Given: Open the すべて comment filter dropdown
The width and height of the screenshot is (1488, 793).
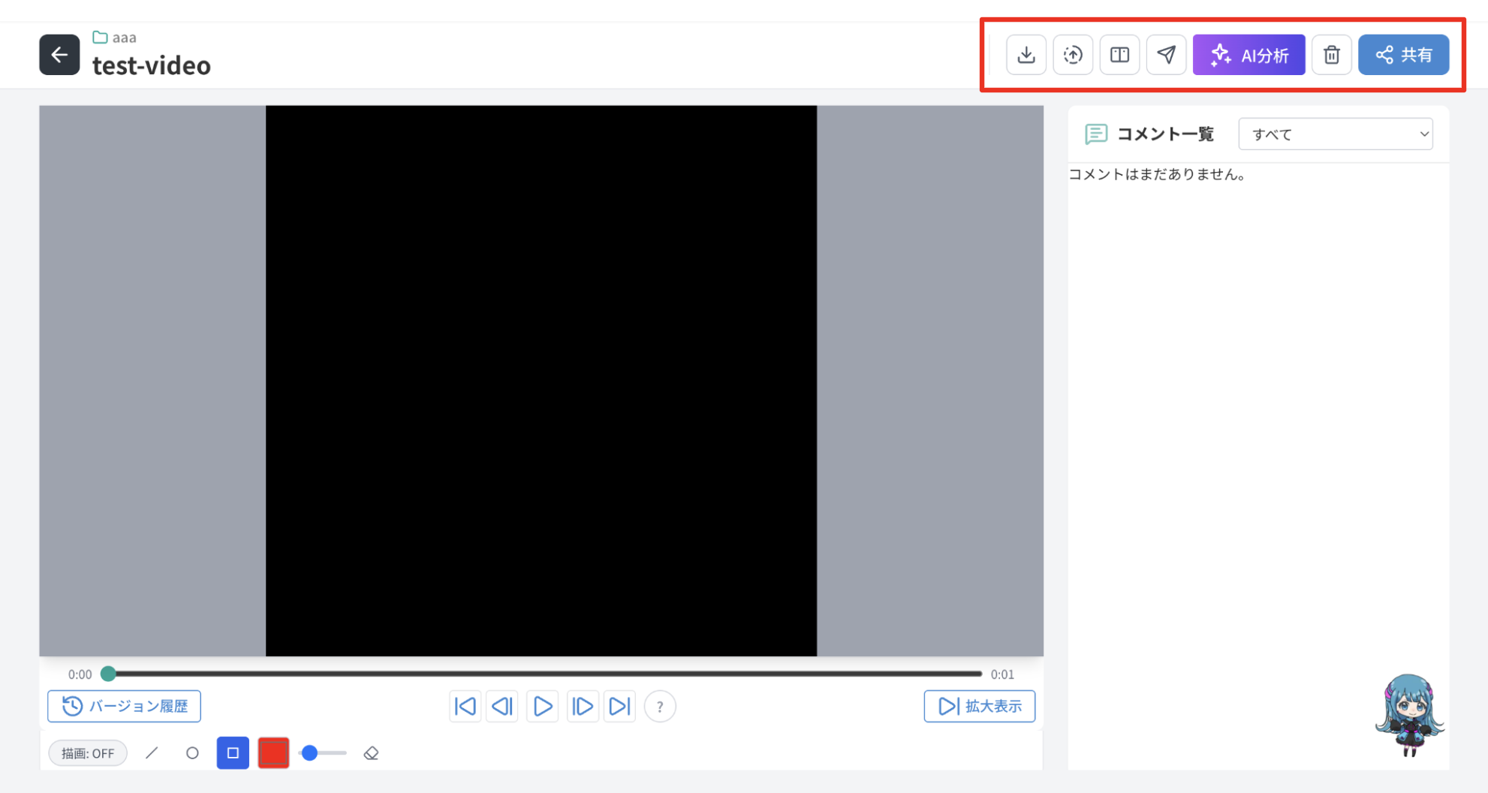Looking at the screenshot, I should coord(1335,134).
